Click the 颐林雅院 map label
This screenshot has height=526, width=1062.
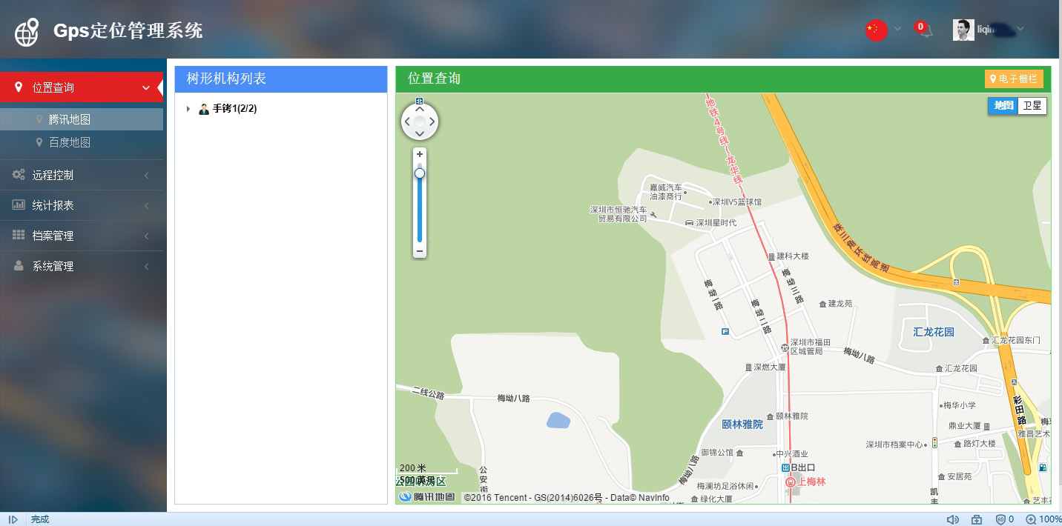(742, 425)
